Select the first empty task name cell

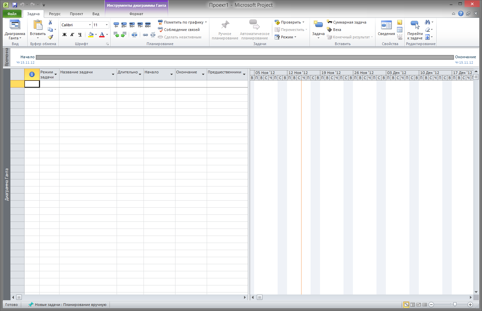[x=88, y=84]
